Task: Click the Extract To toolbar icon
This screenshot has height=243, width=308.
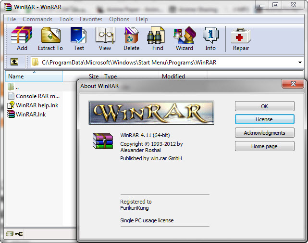Action: (50, 39)
